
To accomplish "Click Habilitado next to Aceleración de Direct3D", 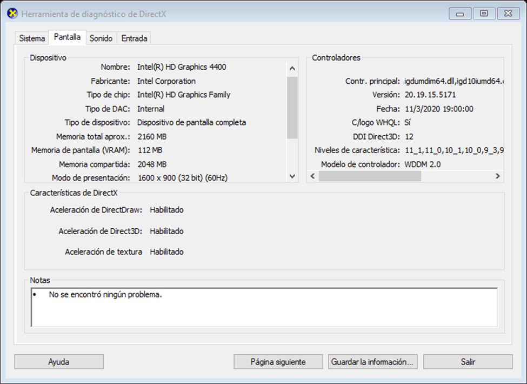I will tap(166, 231).
